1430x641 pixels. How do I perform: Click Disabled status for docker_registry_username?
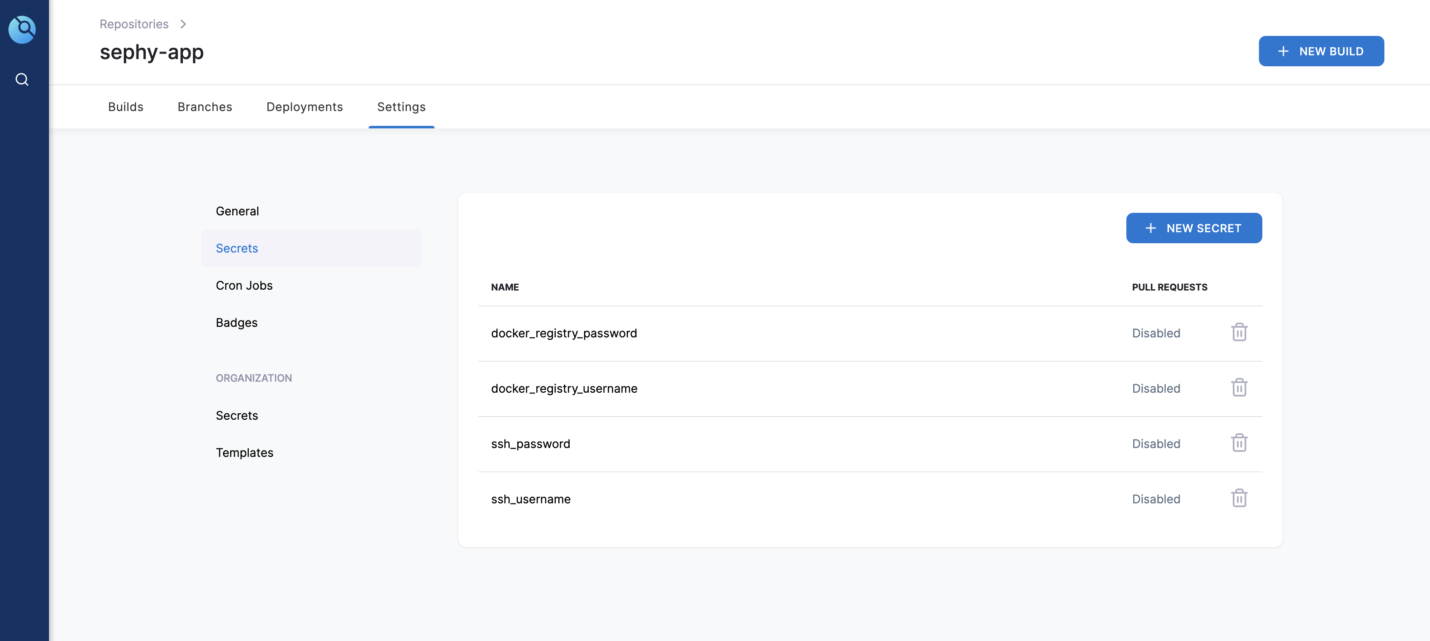coord(1156,389)
